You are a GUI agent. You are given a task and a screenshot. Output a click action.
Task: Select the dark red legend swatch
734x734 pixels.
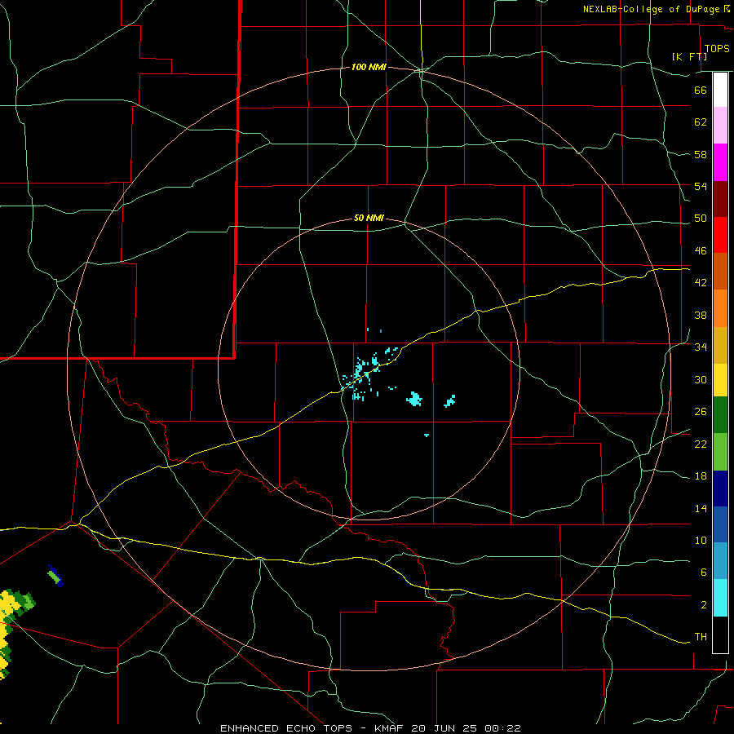(720, 199)
